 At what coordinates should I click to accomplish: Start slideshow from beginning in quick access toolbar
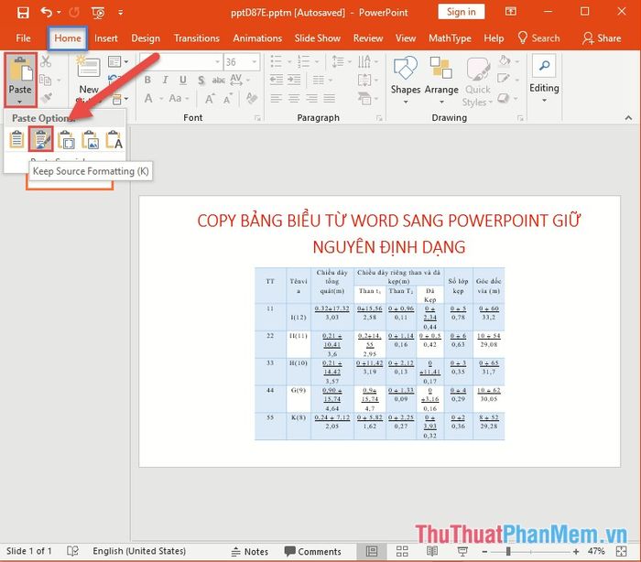(x=98, y=13)
